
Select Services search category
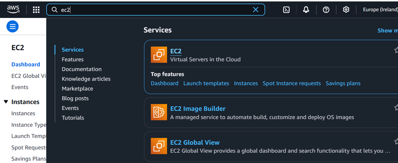click(x=73, y=50)
